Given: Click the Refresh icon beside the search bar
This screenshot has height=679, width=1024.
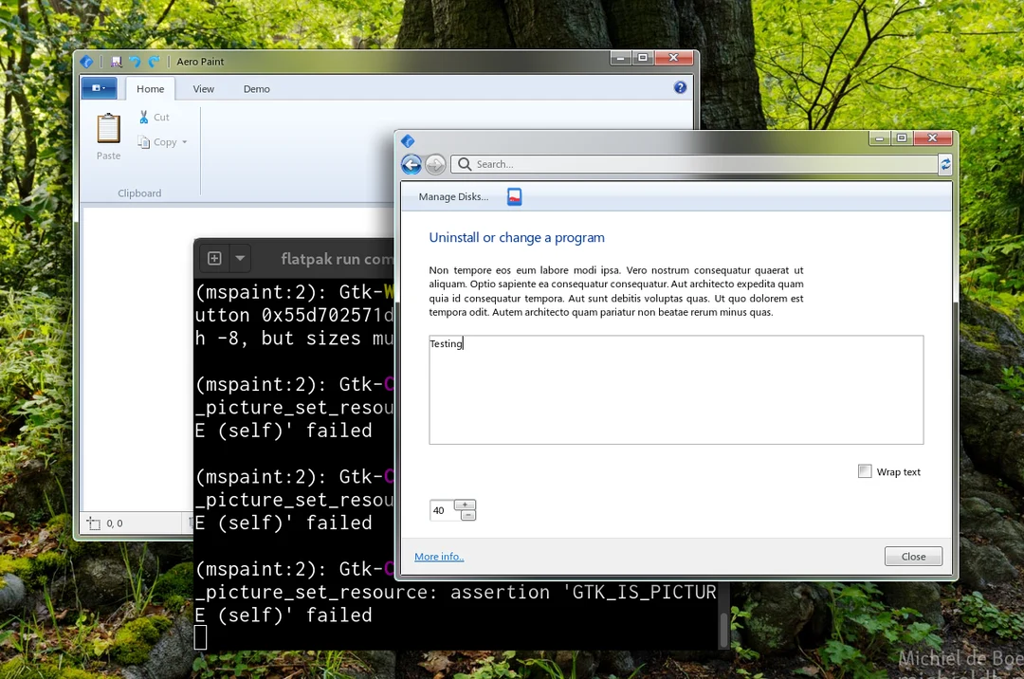Looking at the screenshot, I should (x=945, y=164).
